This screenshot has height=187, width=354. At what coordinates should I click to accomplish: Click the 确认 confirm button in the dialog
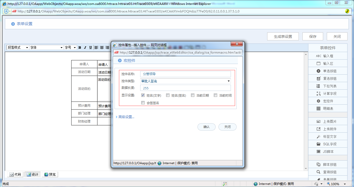[x=207, y=127]
